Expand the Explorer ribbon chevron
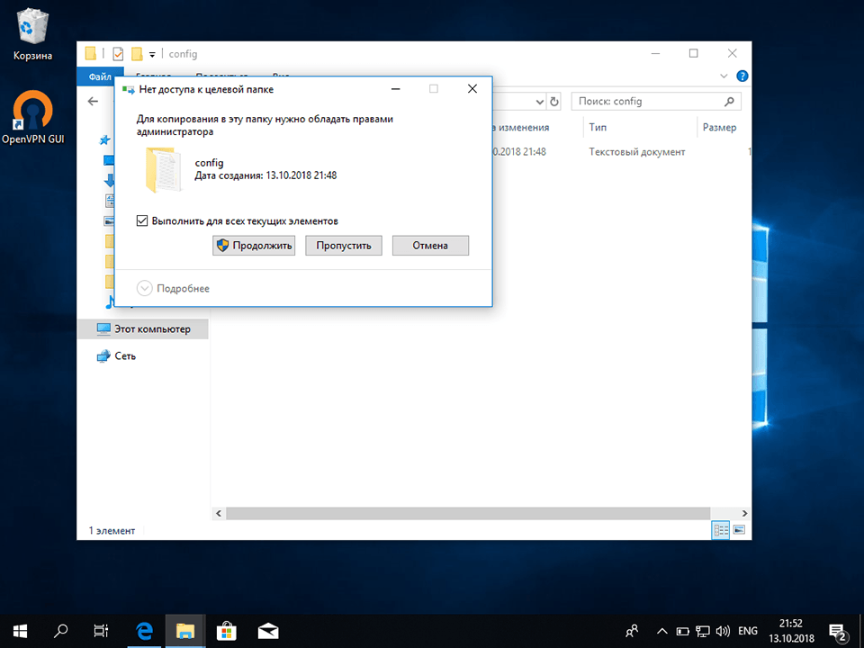864x648 pixels. 724,76
